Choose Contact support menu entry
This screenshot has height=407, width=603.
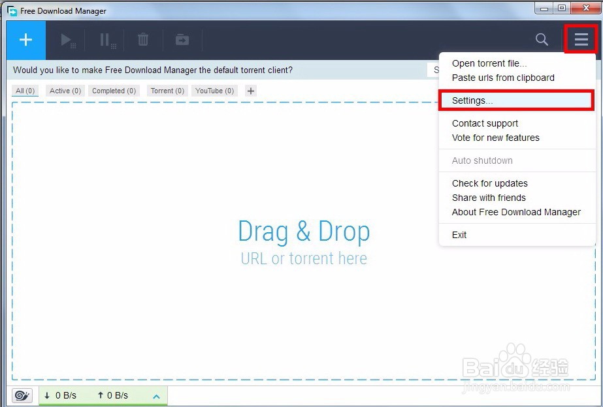pyautogui.click(x=517, y=123)
